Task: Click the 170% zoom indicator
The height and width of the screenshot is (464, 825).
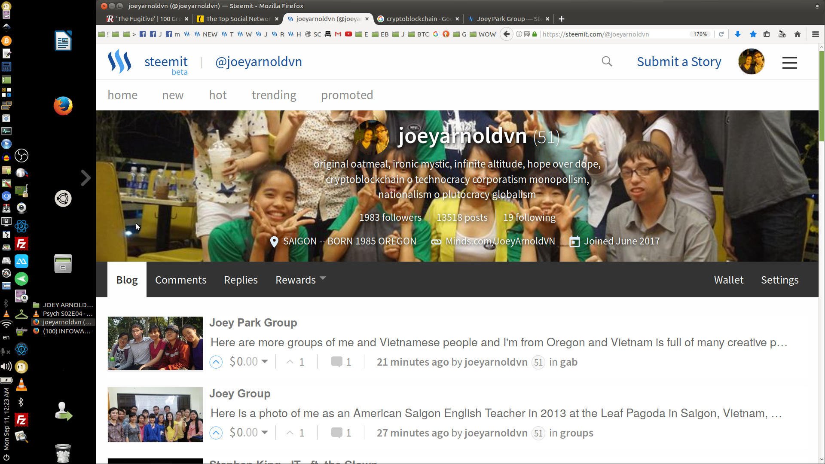Action: tap(700, 34)
